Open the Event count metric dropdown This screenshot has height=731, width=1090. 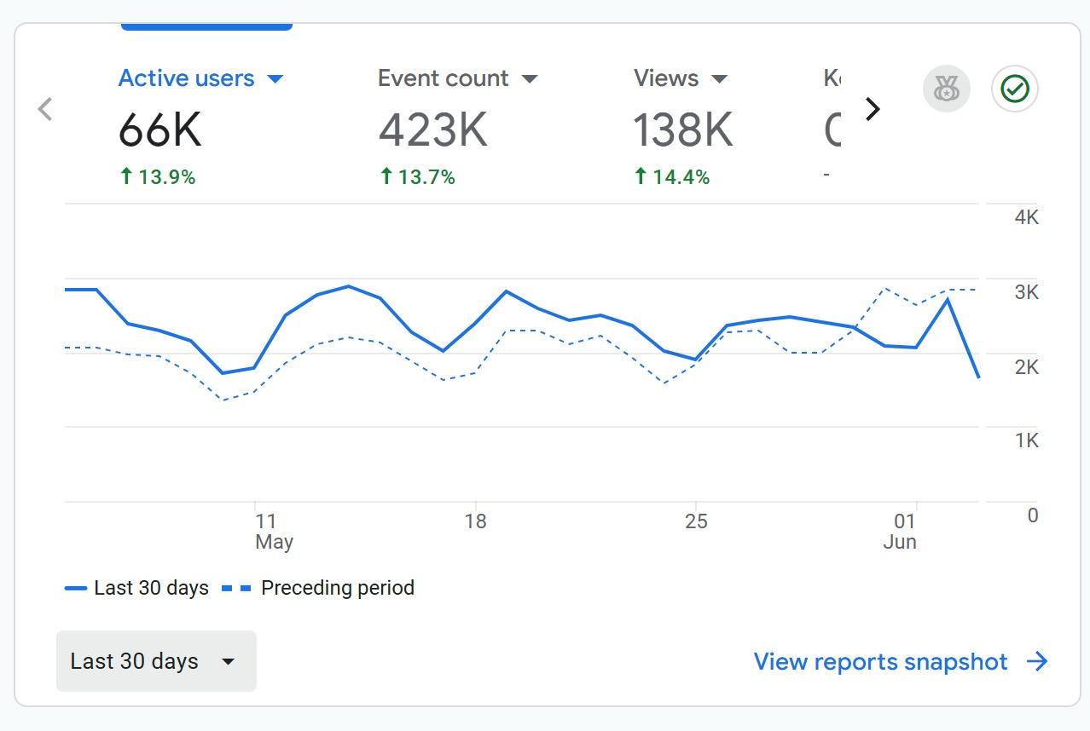(x=458, y=78)
